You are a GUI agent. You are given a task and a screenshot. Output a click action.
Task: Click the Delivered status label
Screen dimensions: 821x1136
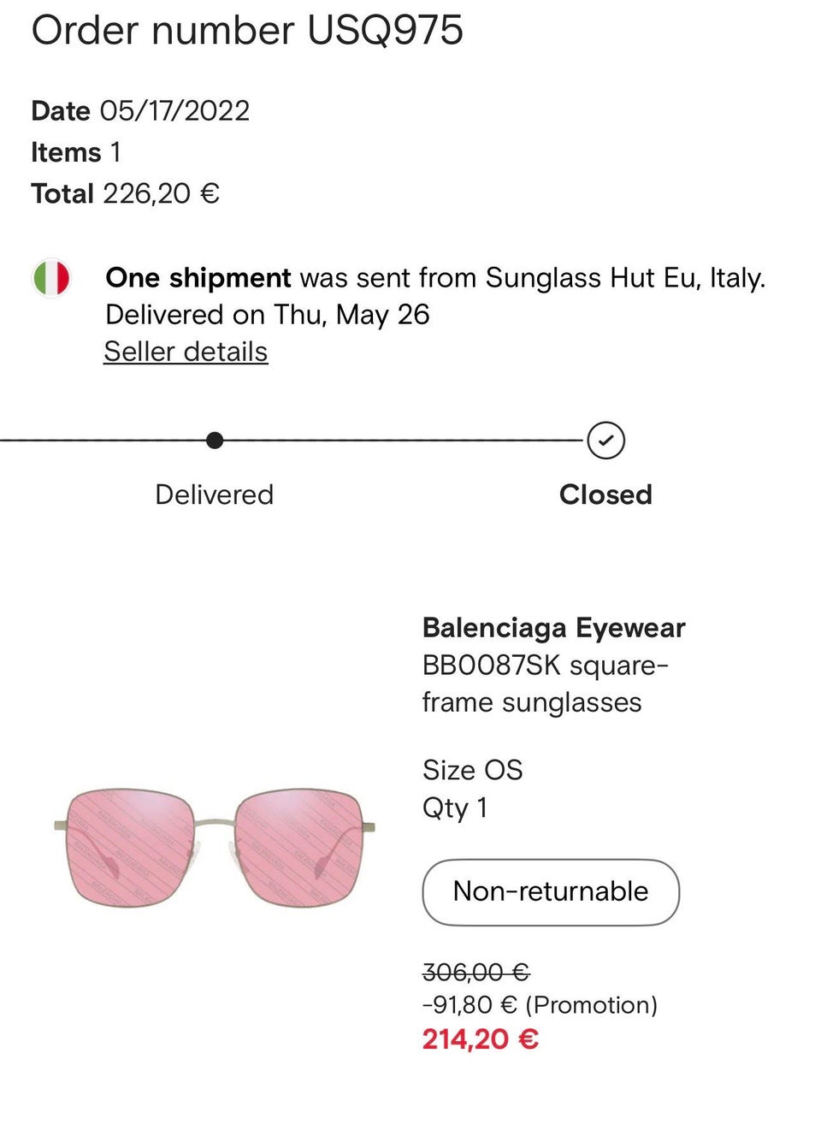(x=215, y=494)
